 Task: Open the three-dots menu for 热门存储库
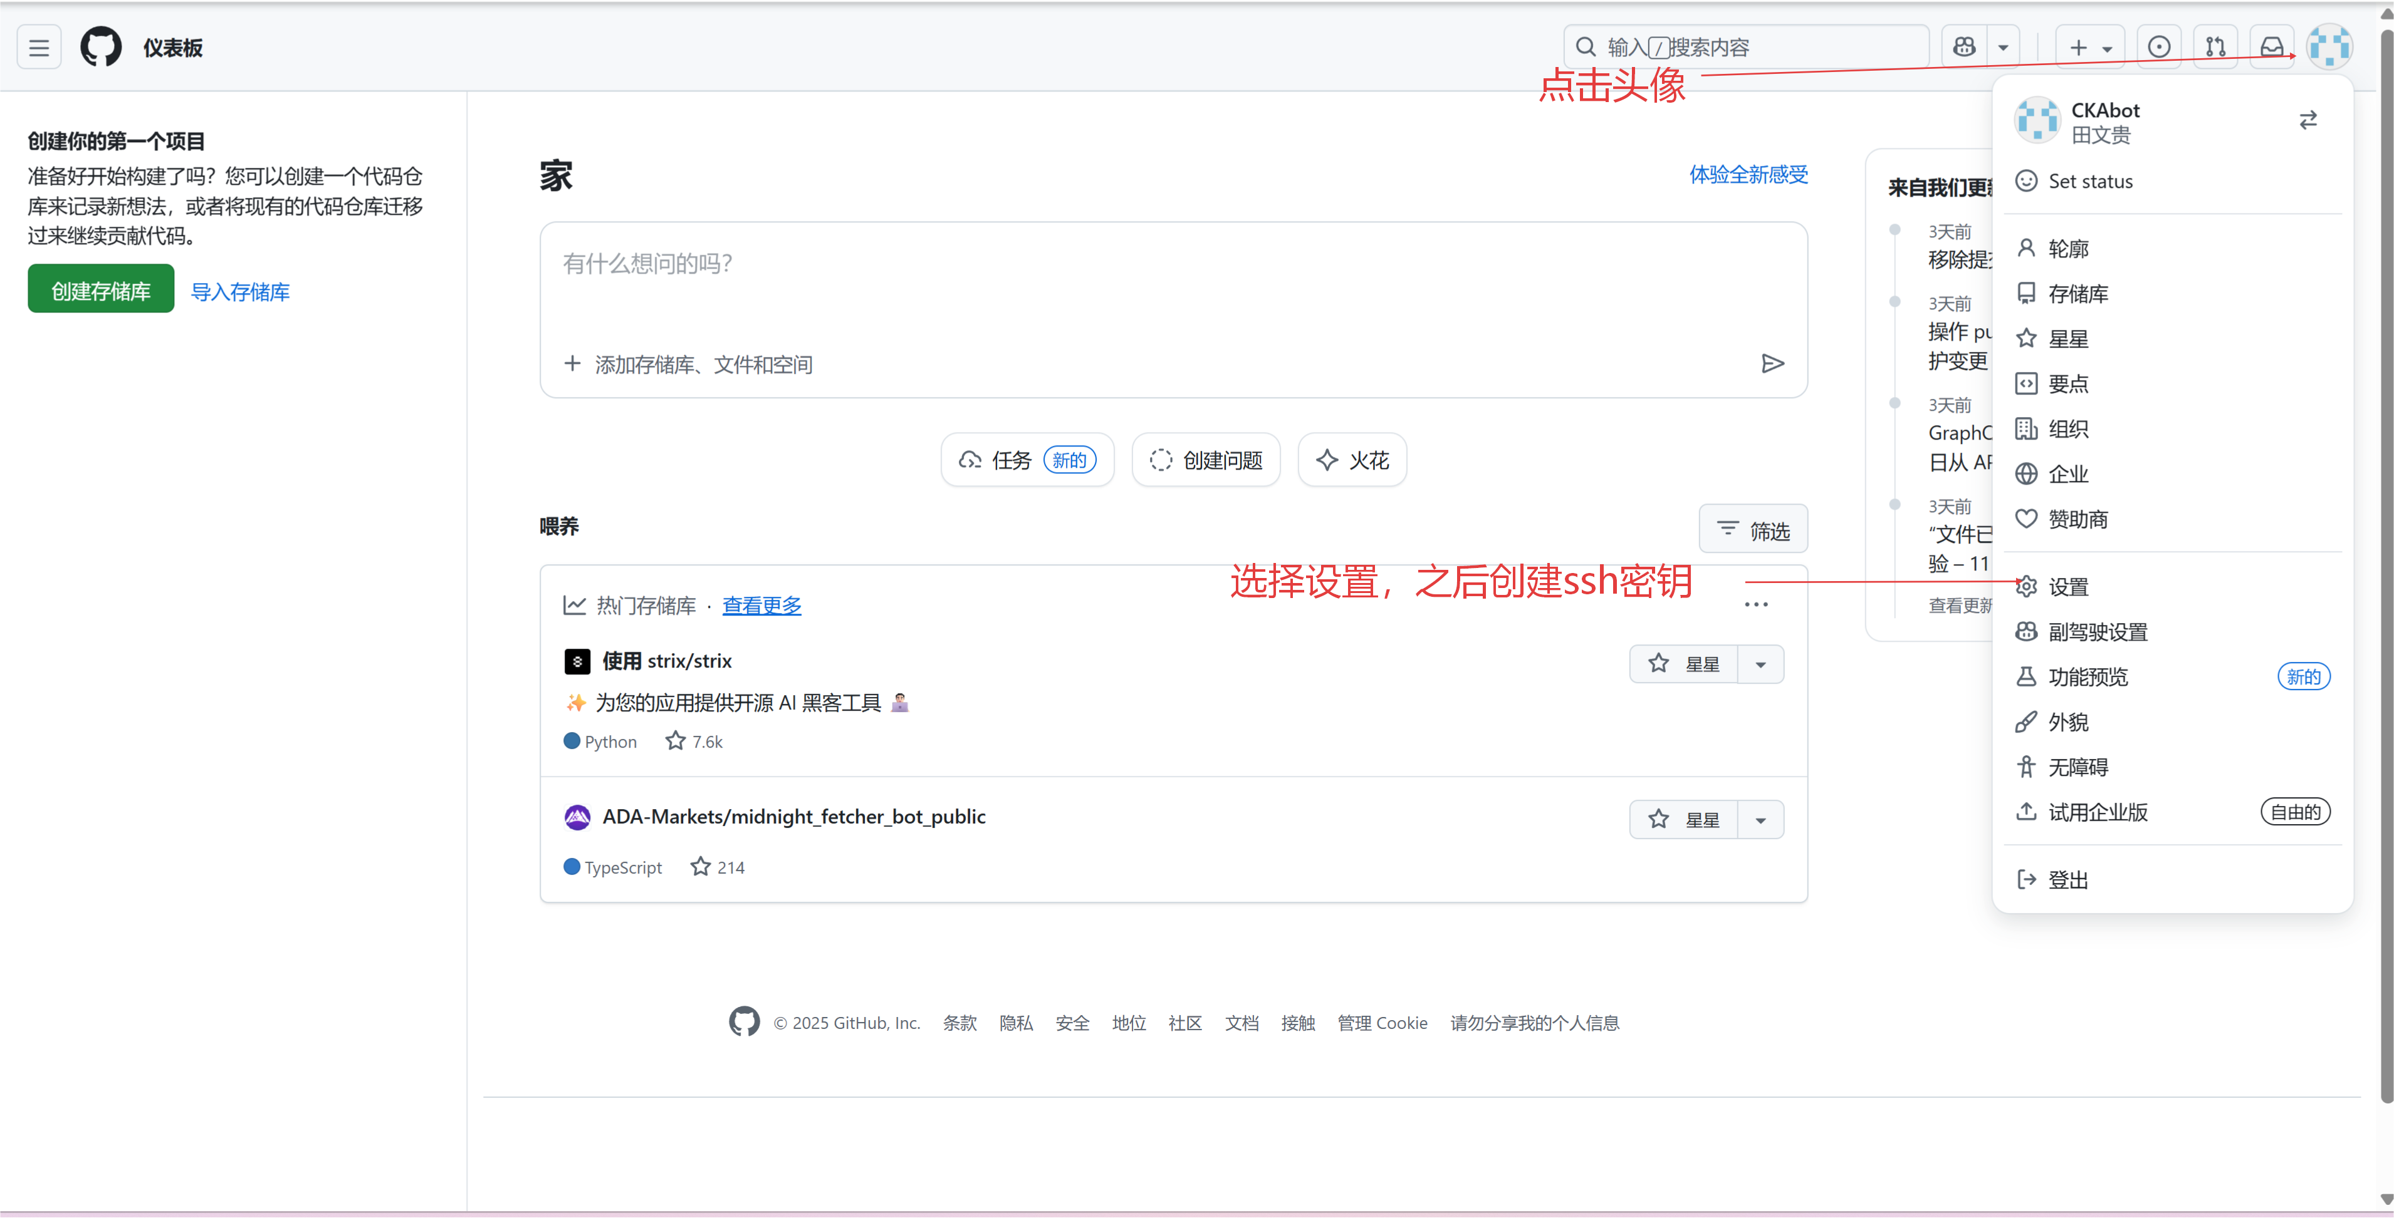pos(1755,604)
